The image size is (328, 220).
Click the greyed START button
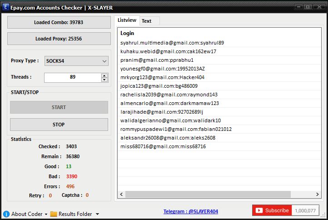[59, 107]
